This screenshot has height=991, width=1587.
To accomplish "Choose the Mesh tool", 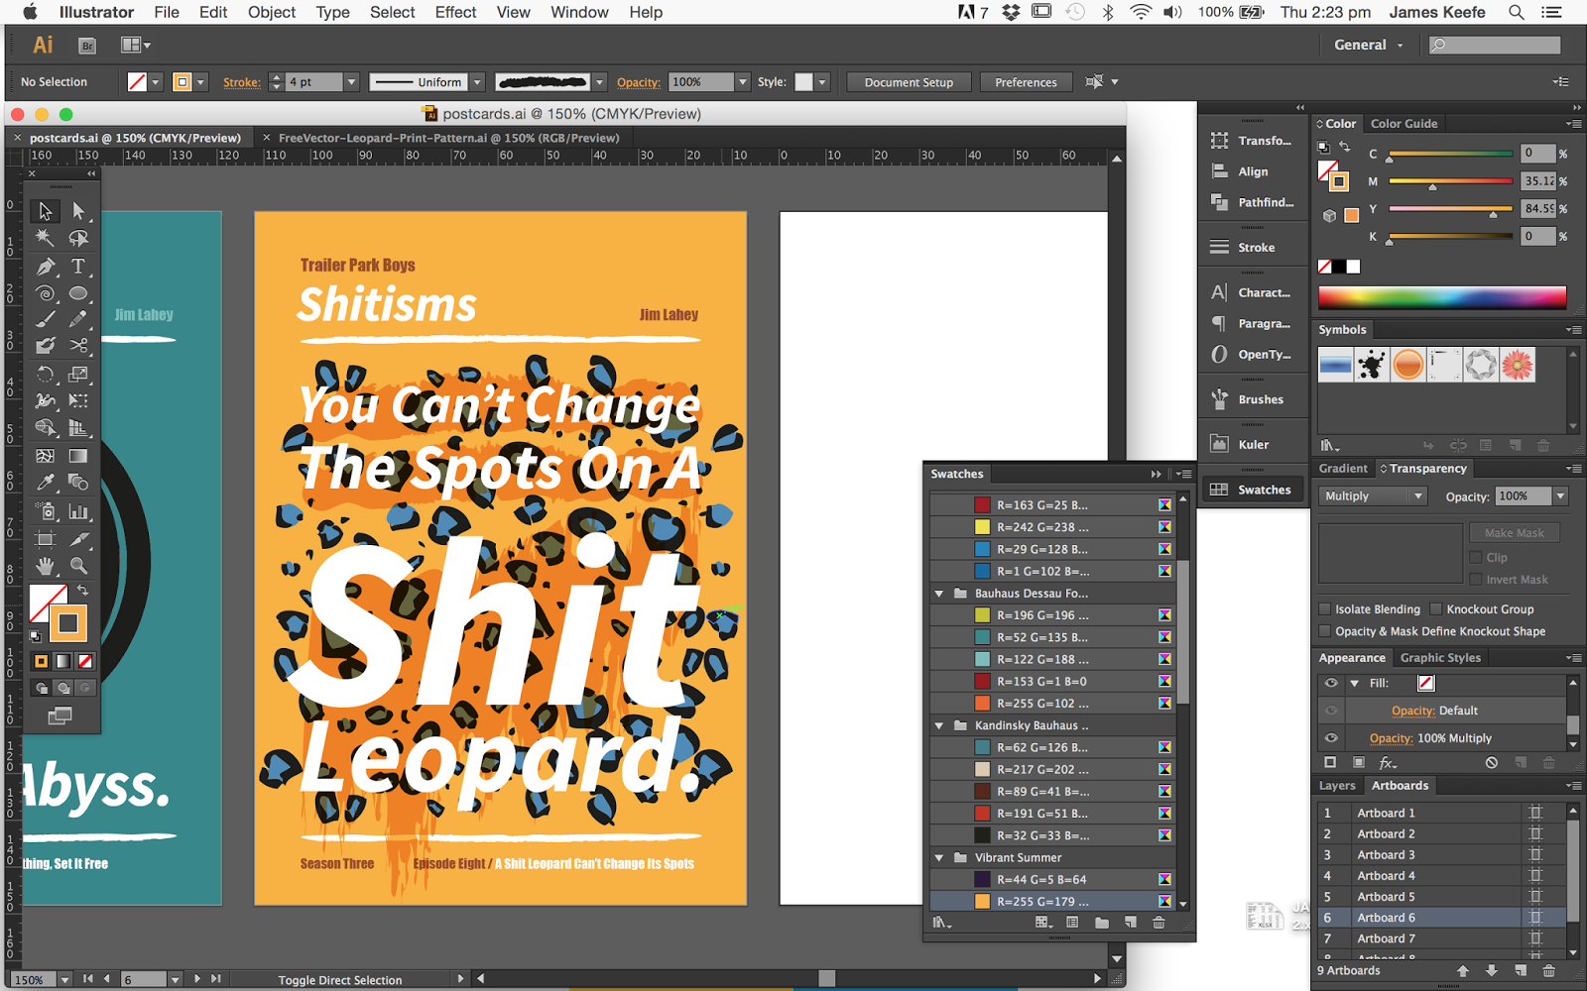I will (x=45, y=456).
